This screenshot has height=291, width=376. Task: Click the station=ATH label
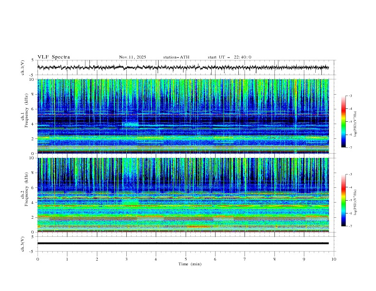point(176,57)
